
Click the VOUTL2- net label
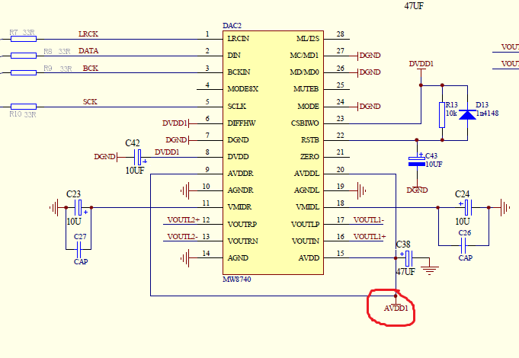(x=183, y=237)
